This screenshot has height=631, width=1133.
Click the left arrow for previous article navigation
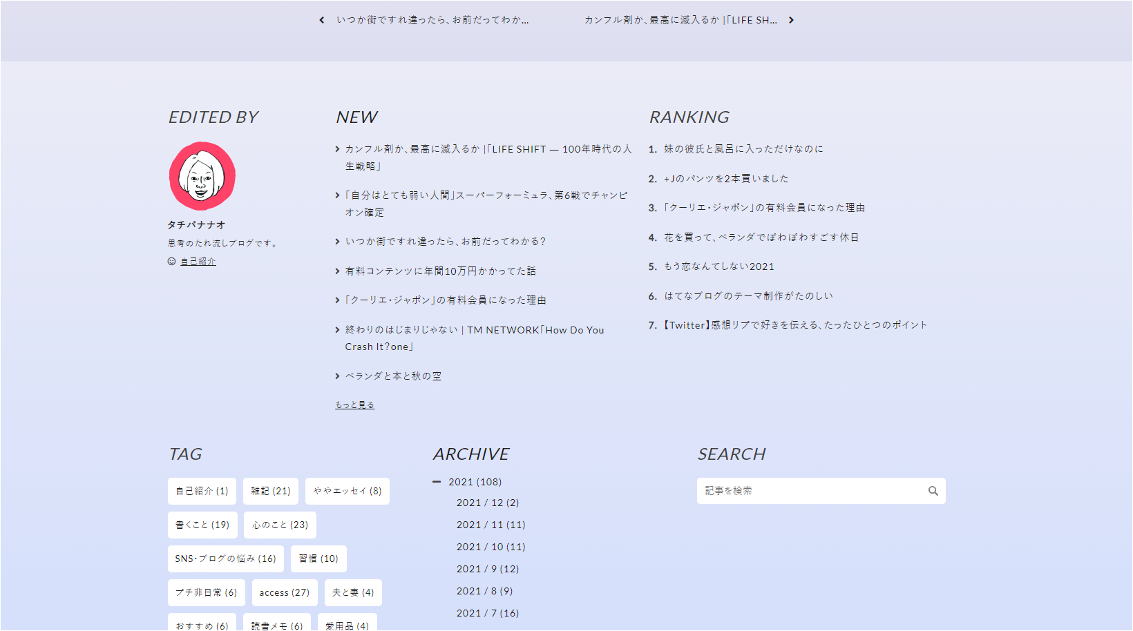pyautogui.click(x=321, y=19)
